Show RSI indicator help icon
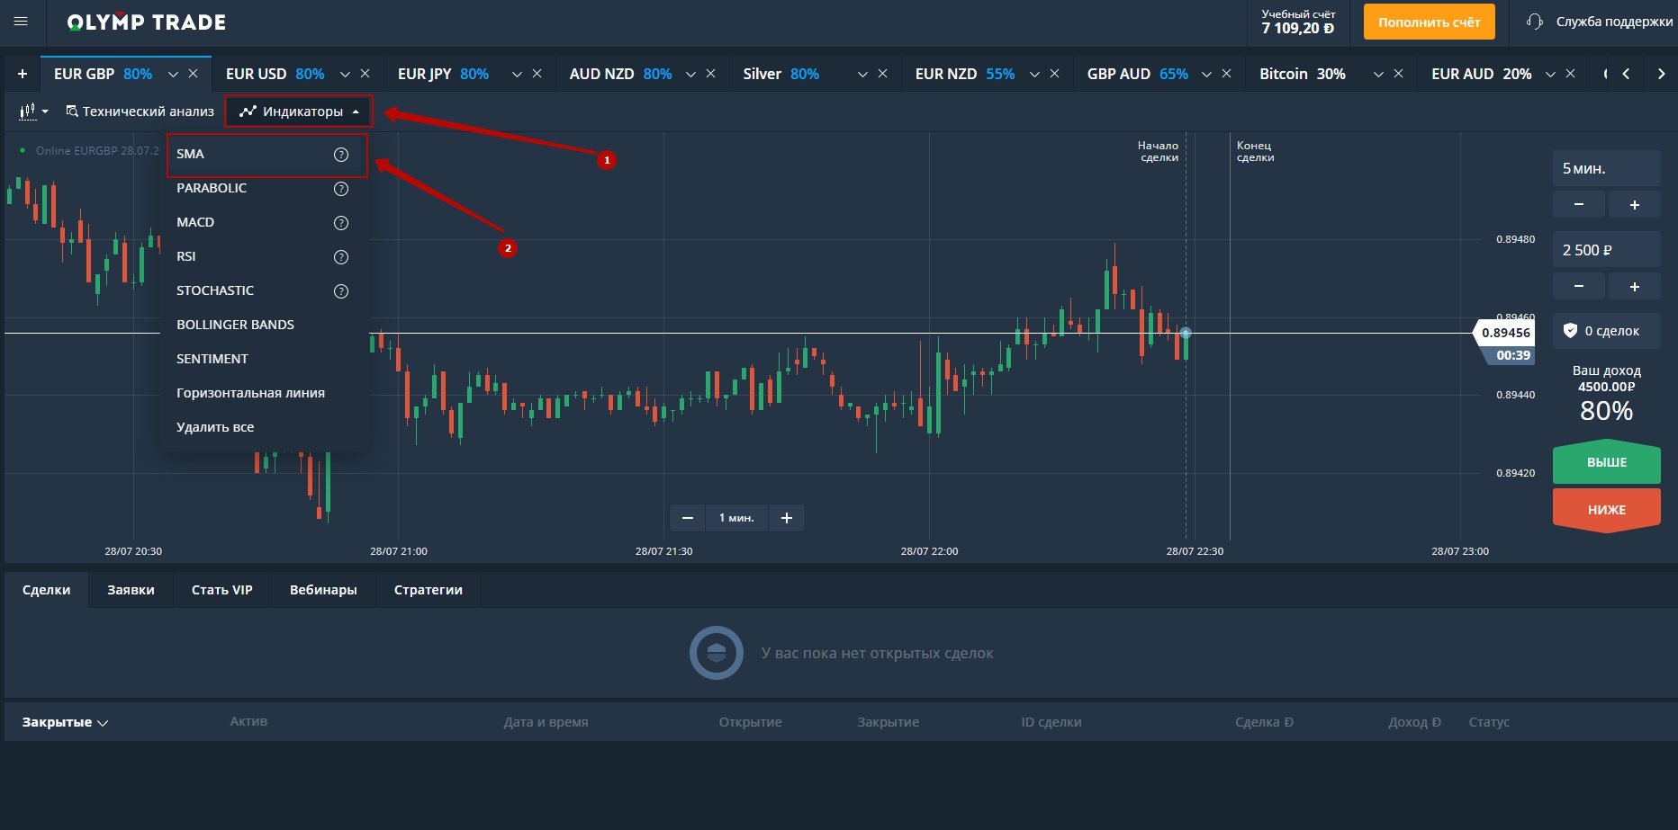The image size is (1678, 830). click(x=341, y=257)
